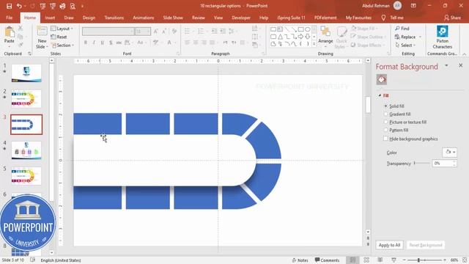Click the Transparency percentage input field
Image resolution: width=469 pixels, height=264 pixels.
click(443, 163)
